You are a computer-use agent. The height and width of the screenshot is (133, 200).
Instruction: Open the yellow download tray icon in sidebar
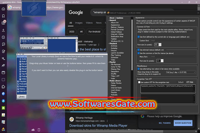click(x=3, y=129)
